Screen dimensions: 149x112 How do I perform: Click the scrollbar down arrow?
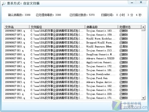(143, 98)
